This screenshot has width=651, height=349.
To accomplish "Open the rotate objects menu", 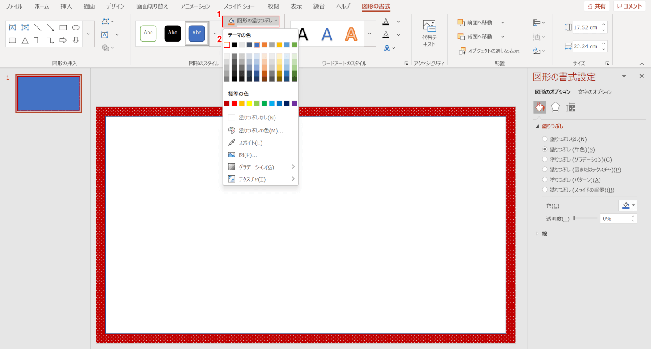I will [539, 51].
